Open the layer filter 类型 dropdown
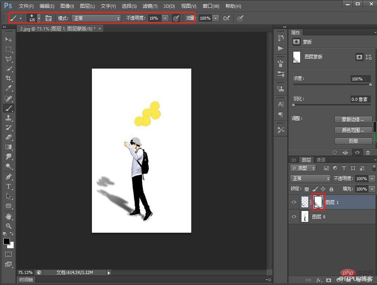This screenshot has height=285, width=377. tap(303, 168)
